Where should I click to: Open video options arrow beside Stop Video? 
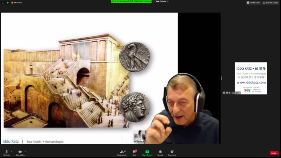[x=26, y=152]
